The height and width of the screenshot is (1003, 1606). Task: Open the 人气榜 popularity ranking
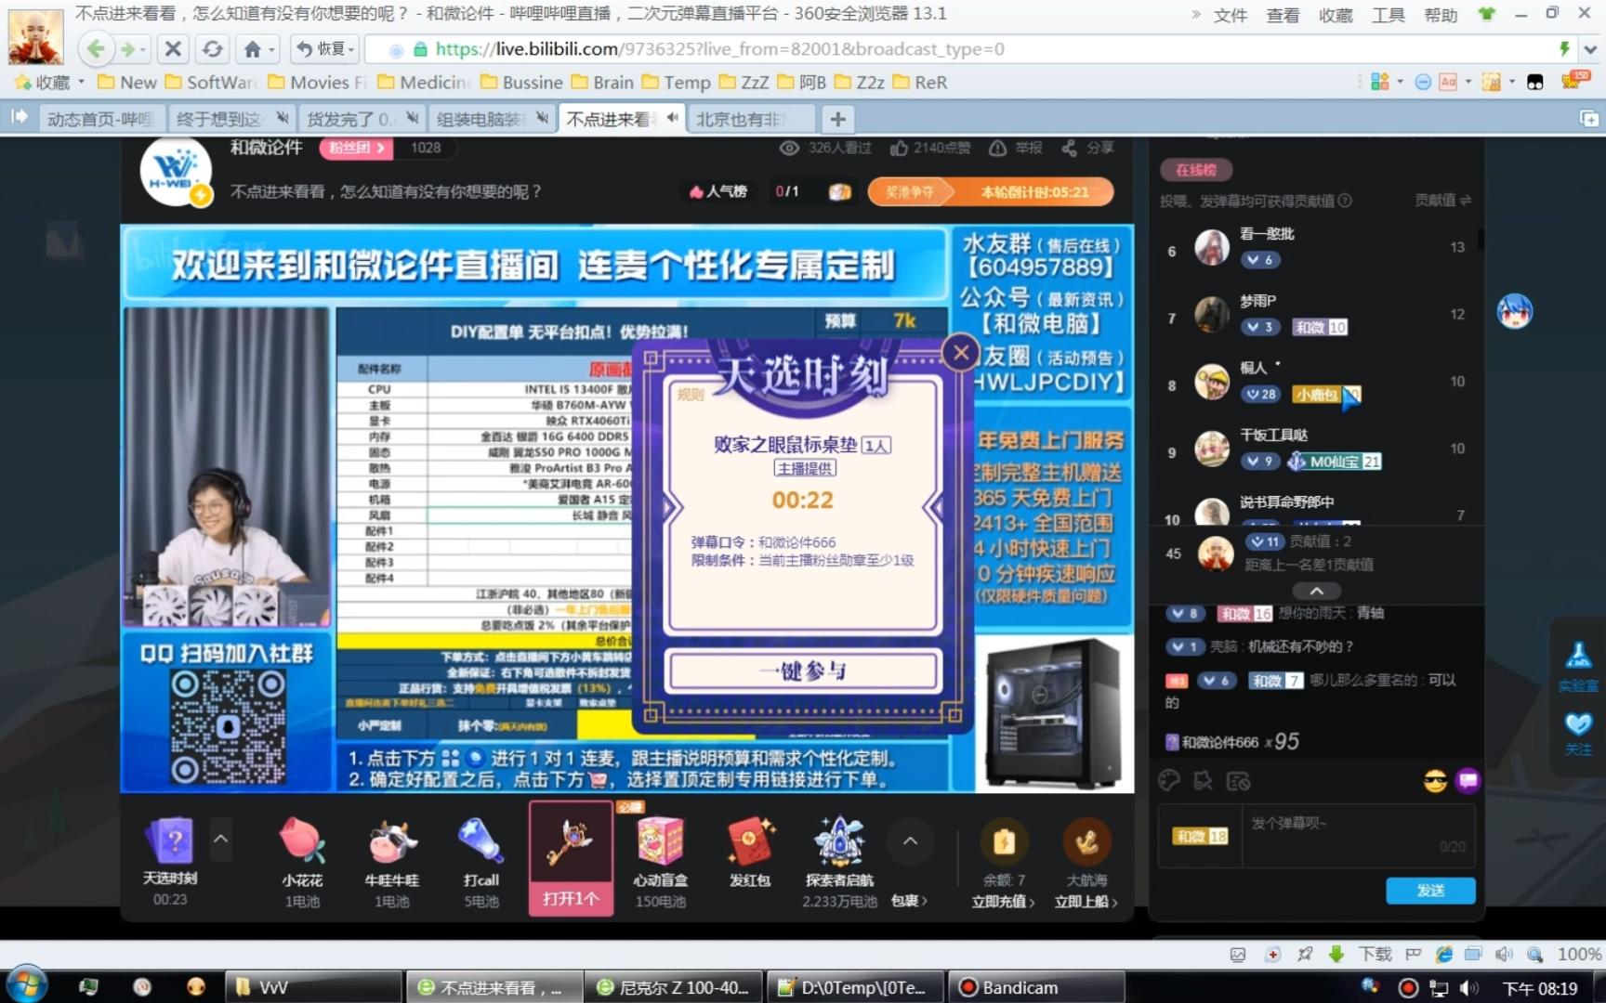pos(717,191)
